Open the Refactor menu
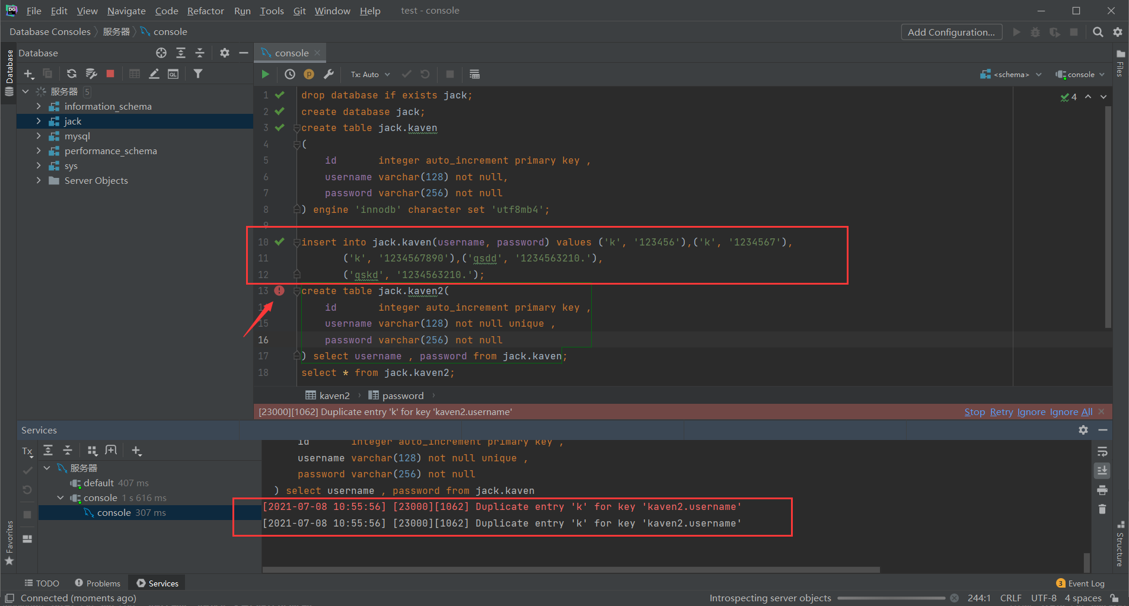Viewport: 1129px width, 606px height. (205, 11)
